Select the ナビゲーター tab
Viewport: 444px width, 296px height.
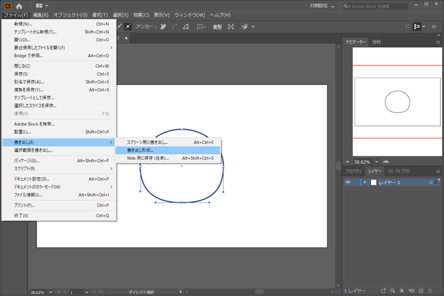click(356, 42)
